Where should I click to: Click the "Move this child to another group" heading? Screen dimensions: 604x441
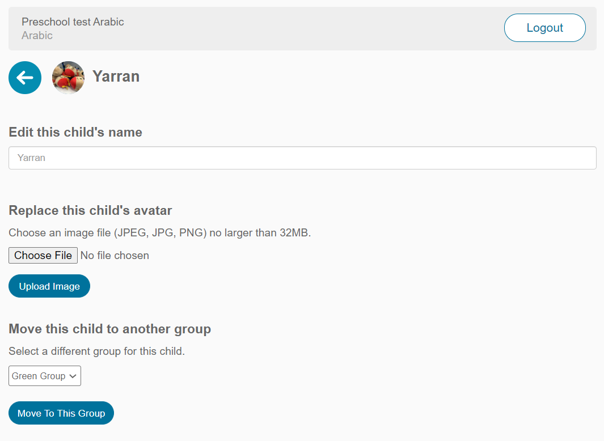click(109, 329)
